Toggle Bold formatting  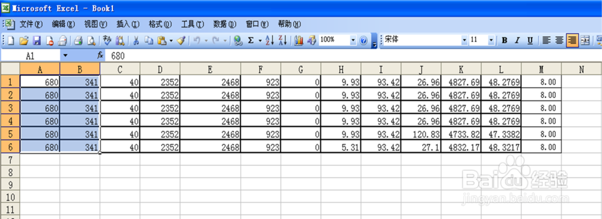tap(504, 40)
